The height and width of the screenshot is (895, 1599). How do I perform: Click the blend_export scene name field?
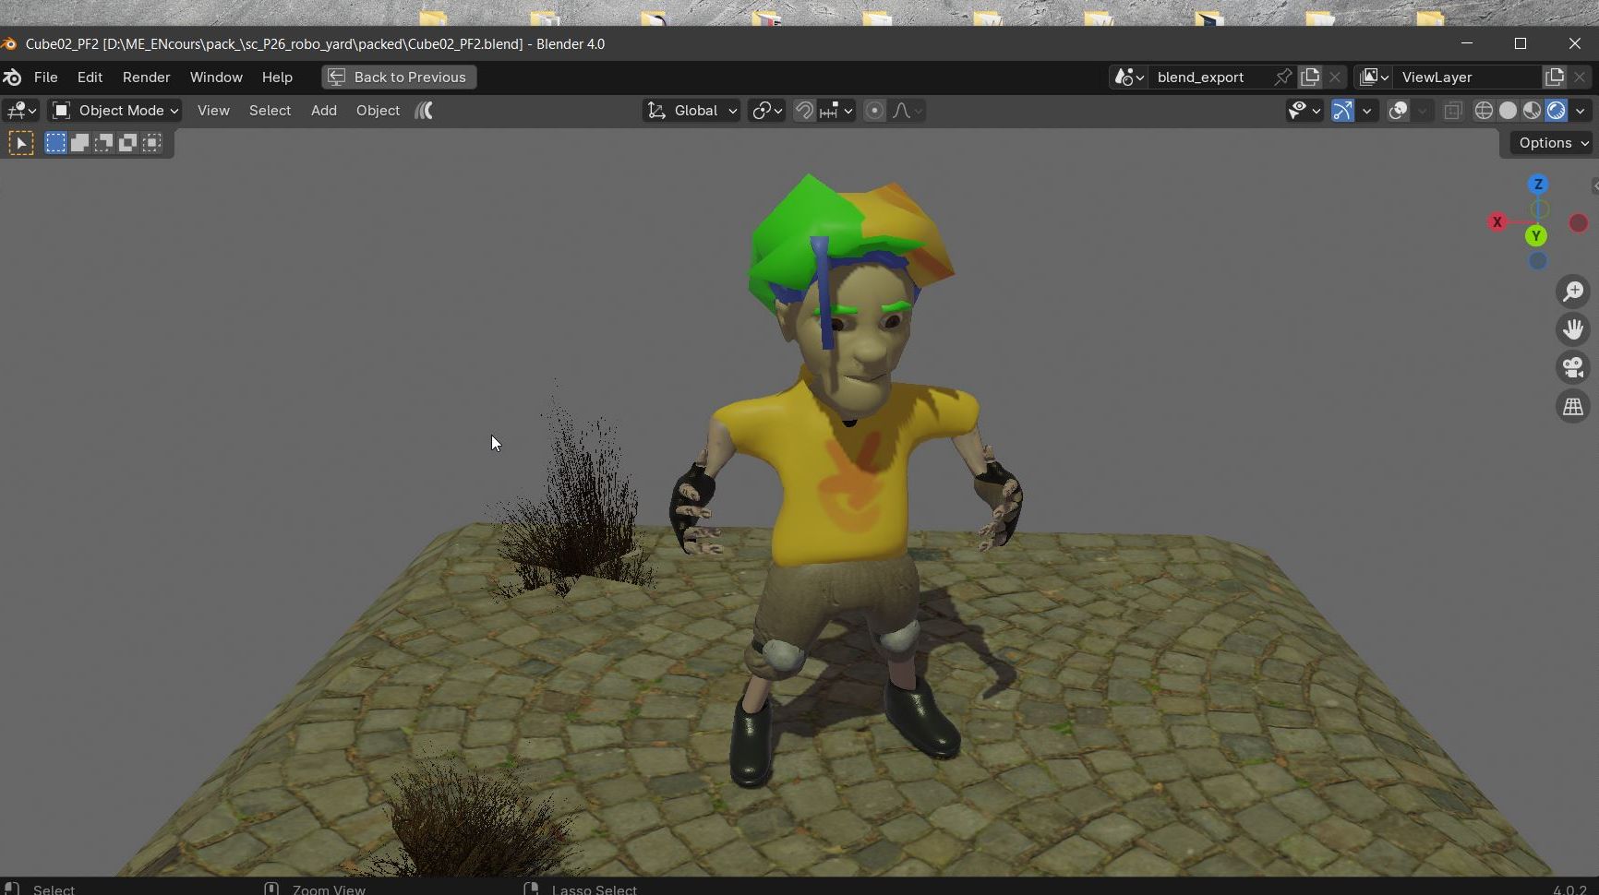[1211, 78]
